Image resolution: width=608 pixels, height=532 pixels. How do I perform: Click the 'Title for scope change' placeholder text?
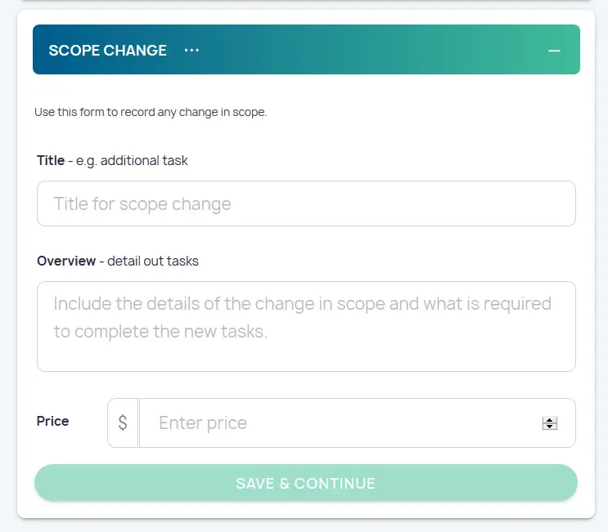click(142, 203)
